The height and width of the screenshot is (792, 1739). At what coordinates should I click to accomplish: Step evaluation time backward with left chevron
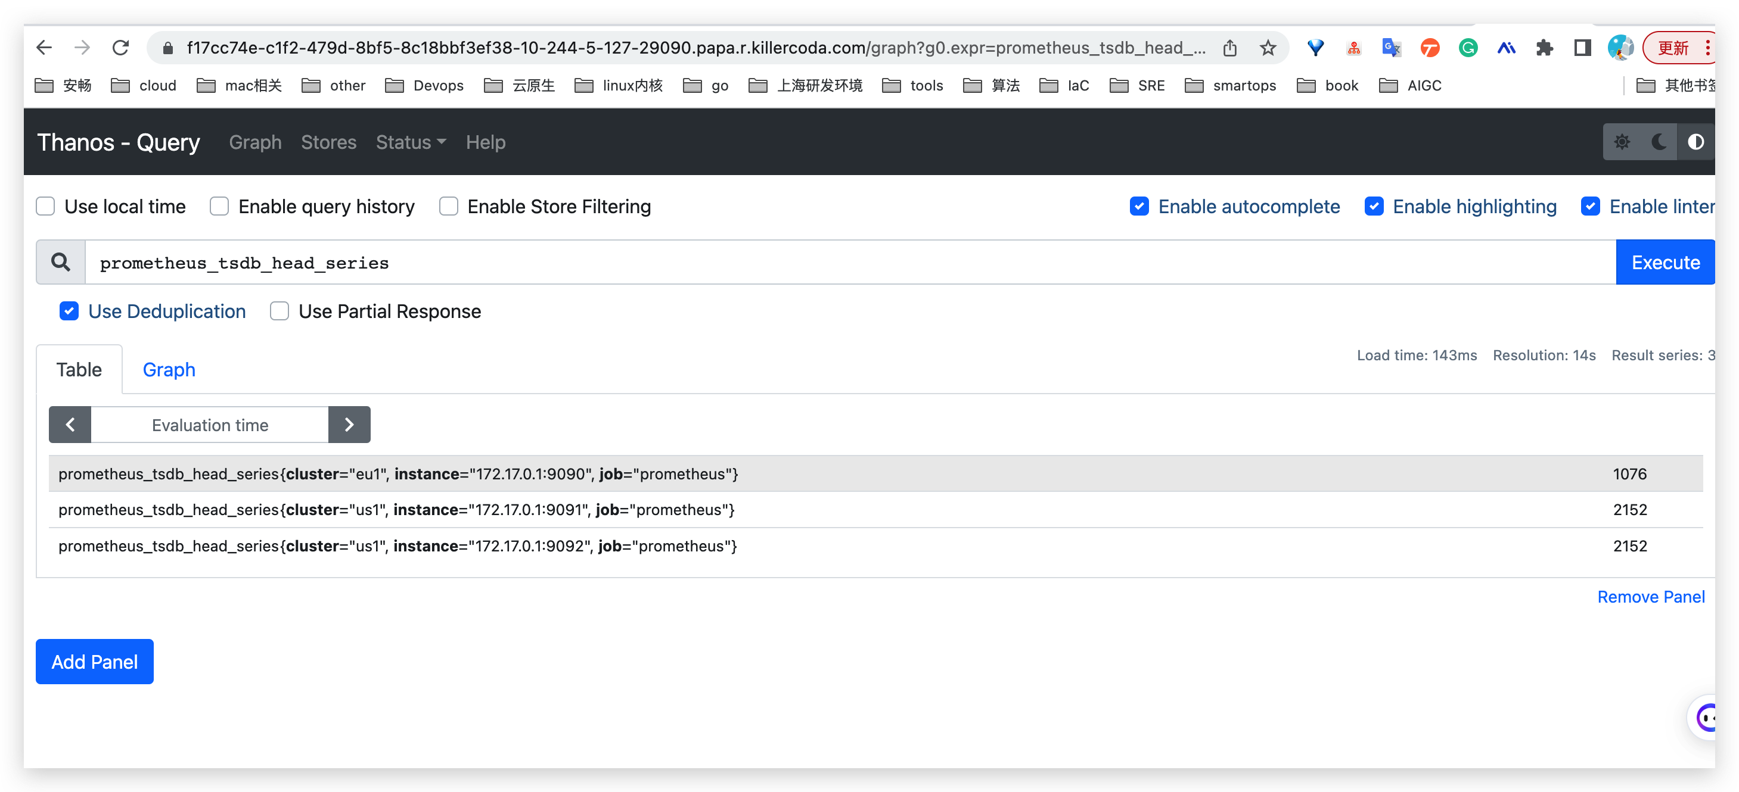coord(70,425)
